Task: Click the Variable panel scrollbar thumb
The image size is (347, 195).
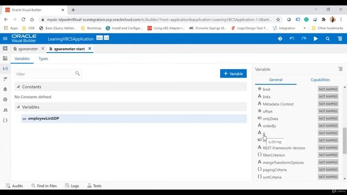Action: pos(345,140)
